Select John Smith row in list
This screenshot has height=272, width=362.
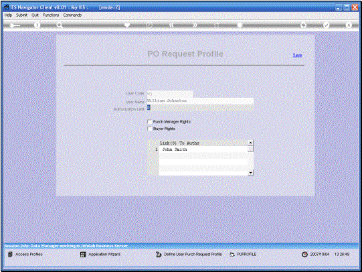203,149
